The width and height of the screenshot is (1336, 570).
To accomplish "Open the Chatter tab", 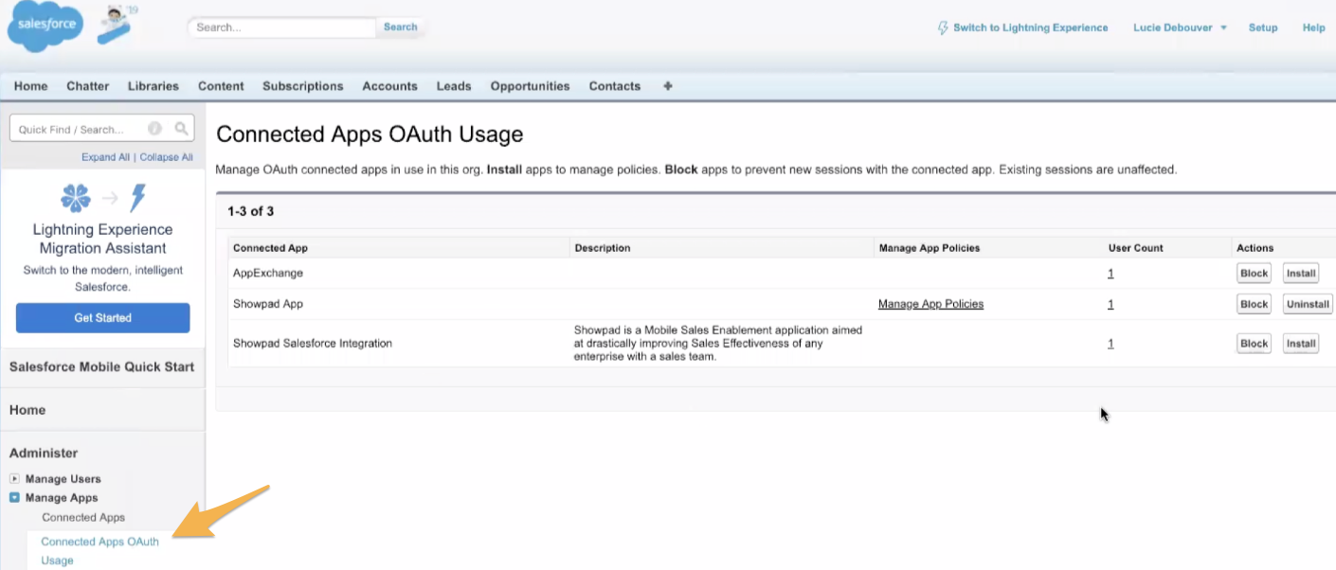I will pyautogui.click(x=88, y=86).
